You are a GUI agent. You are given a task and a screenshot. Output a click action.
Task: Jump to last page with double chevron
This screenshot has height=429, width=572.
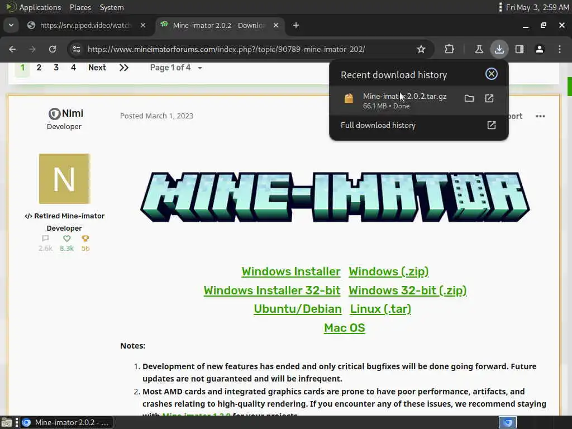click(x=123, y=68)
